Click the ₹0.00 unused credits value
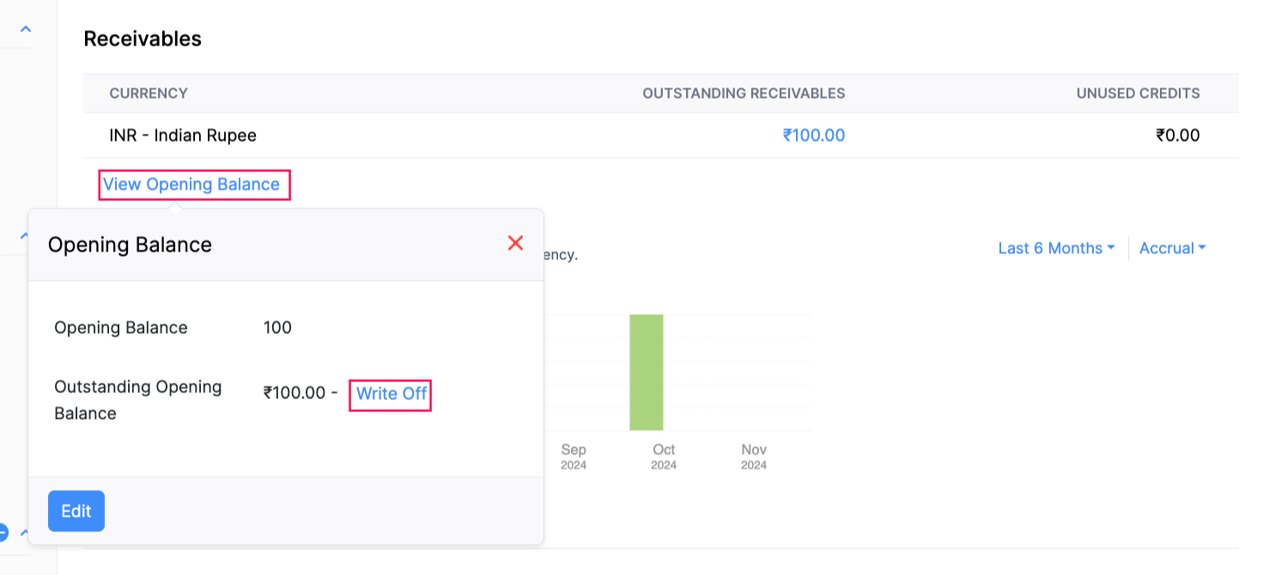This screenshot has height=575, width=1263. point(1178,136)
